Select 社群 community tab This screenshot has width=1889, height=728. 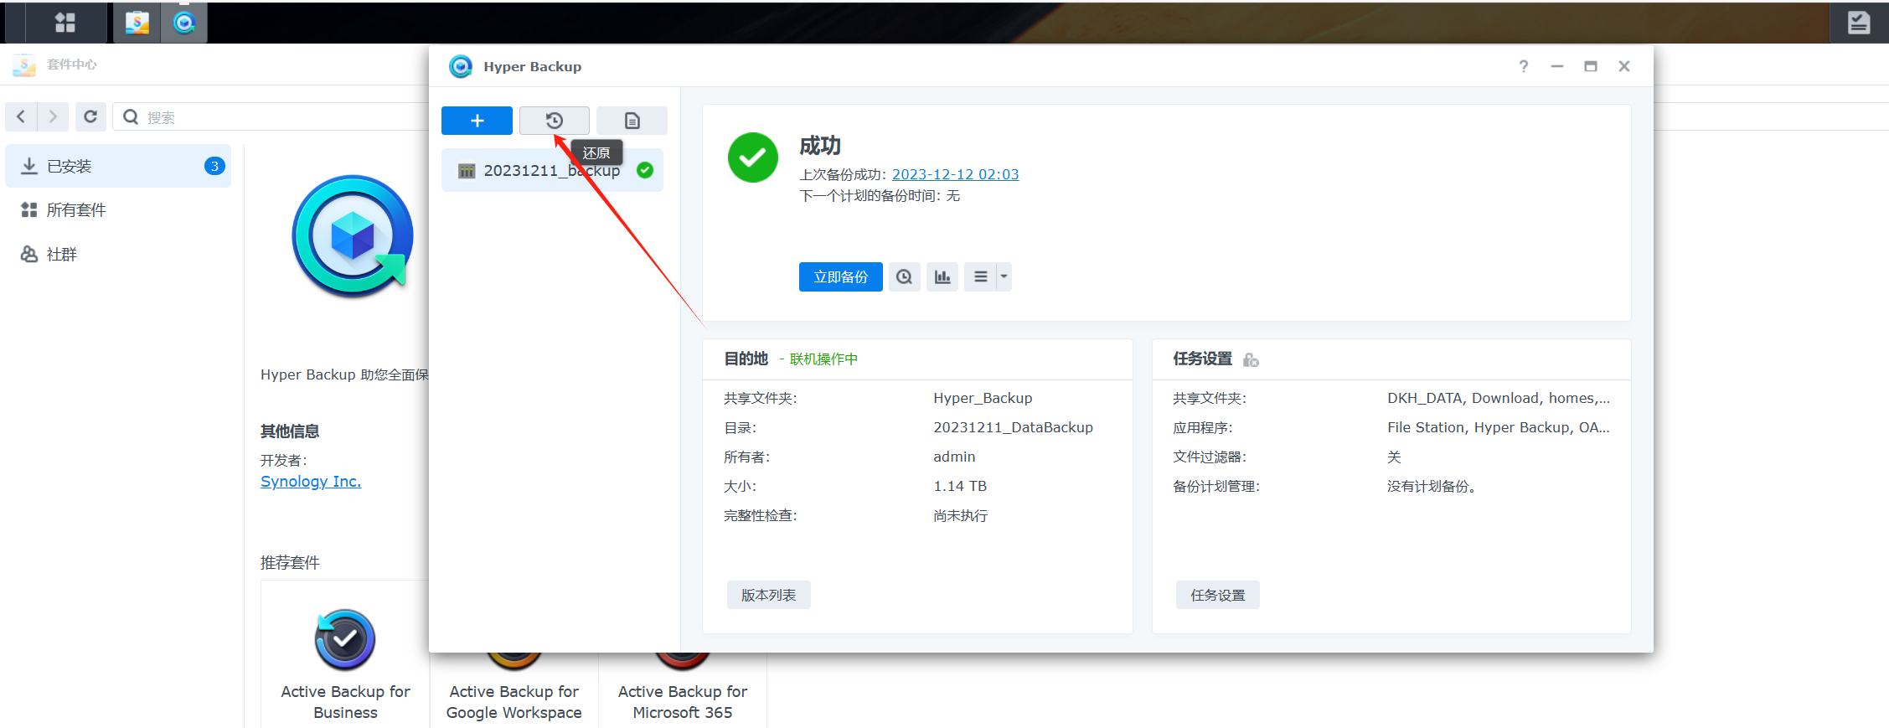(118, 254)
